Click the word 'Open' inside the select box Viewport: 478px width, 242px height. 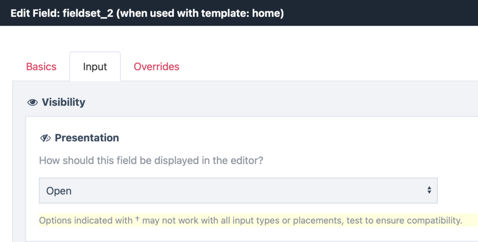point(59,191)
